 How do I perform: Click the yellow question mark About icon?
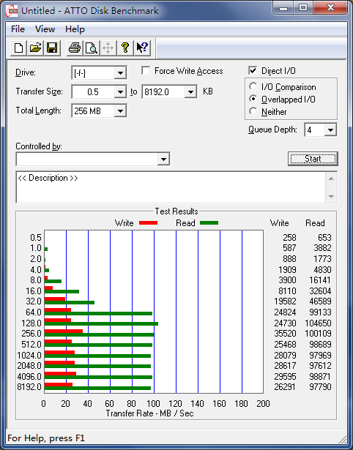click(x=125, y=48)
